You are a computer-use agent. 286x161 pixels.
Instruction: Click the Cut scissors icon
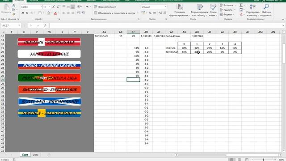coord(14,5)
